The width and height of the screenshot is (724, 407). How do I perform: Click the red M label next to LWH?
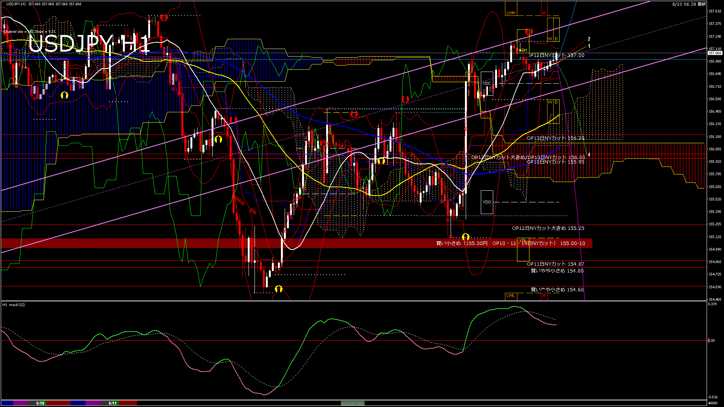[x=544, y=13]
